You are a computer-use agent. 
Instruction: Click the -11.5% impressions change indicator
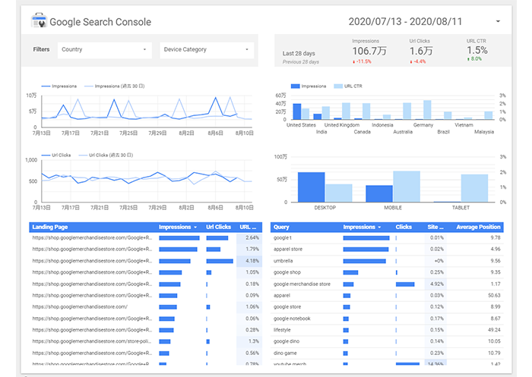coord(362,61)
